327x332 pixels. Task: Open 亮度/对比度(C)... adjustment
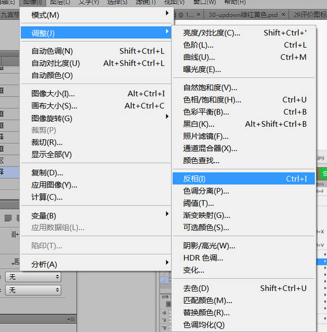click(x=244, y=33)
